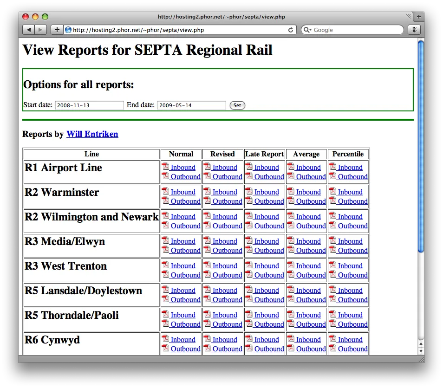
Task: Click PDF icon for R1 Airport Normal Inbound
Action: 165,167
